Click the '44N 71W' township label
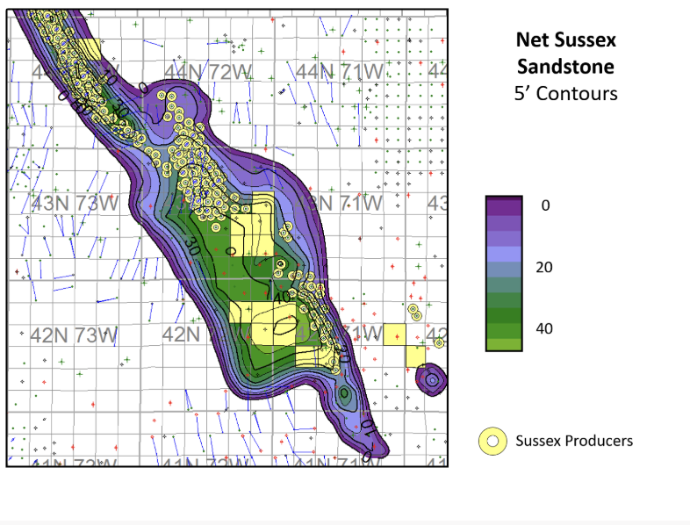 [x=339, y=72]
